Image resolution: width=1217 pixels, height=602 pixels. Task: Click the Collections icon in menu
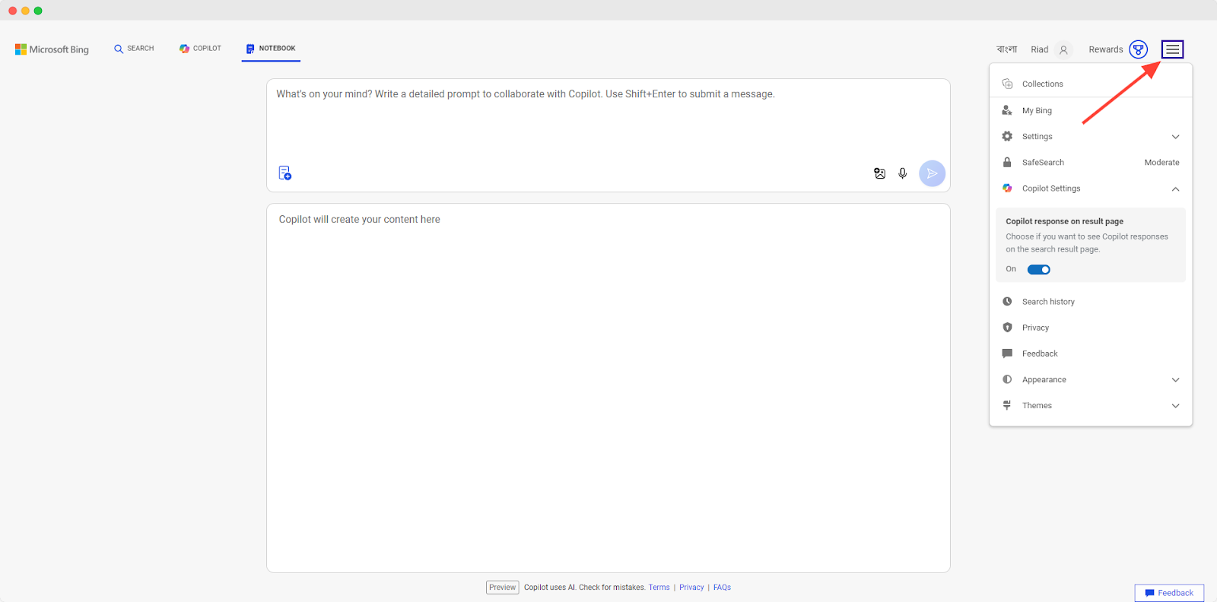(1007, 84)
